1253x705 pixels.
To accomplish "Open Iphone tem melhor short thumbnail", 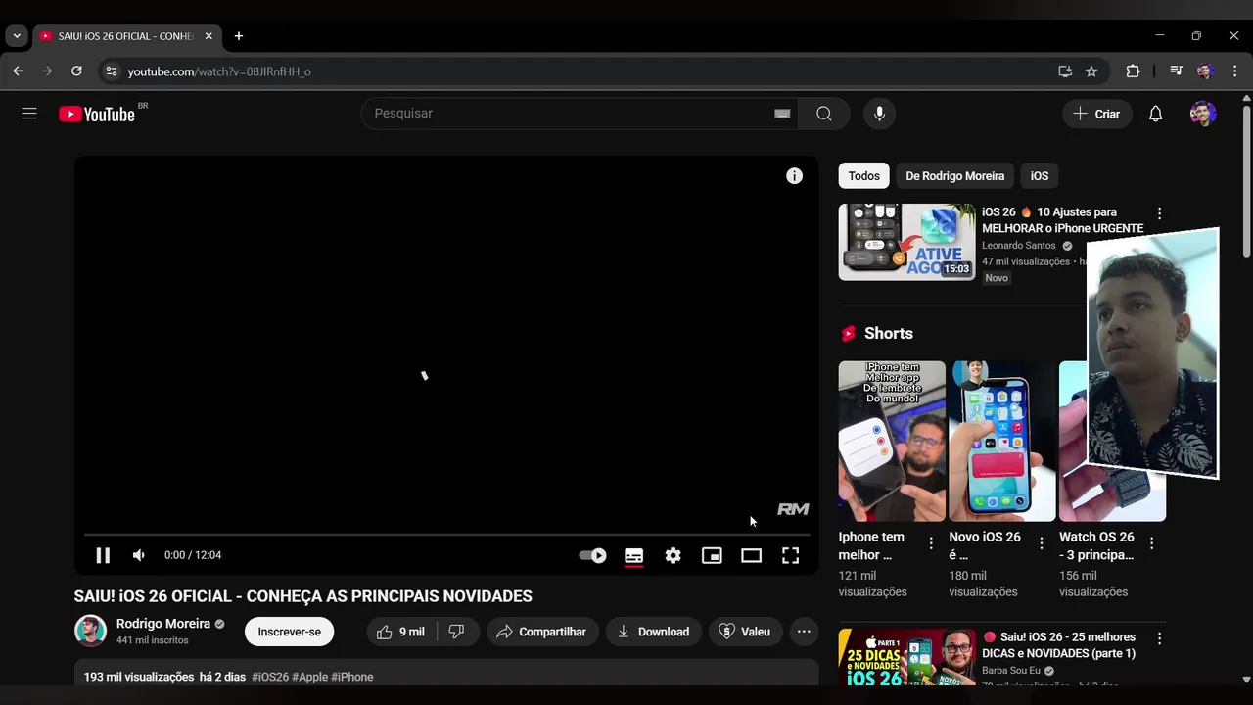I will pos(892,441).
